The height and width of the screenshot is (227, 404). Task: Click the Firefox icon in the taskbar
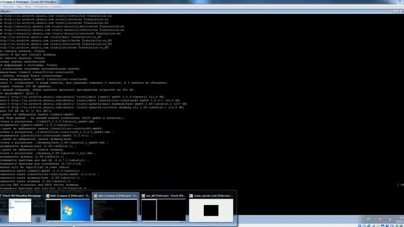(x=38, y=219)
